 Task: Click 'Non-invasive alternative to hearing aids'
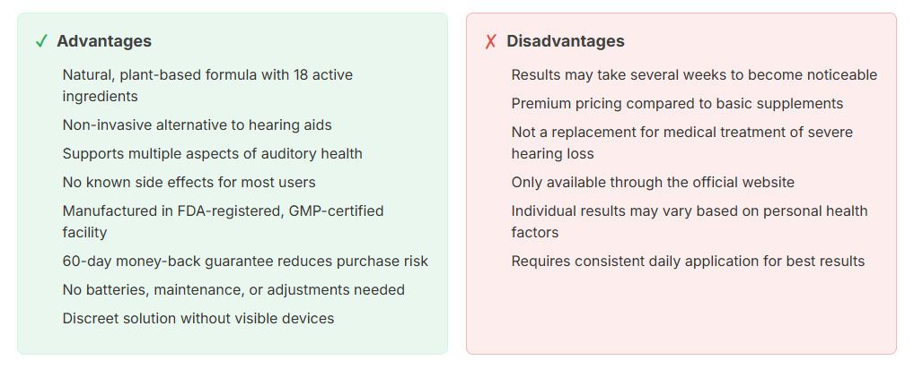click(197, 124)
